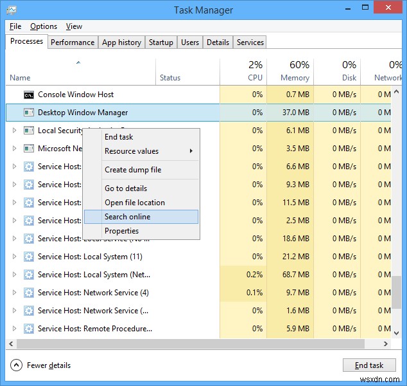Click gear icon of Service Host: Network Service (...
Image resolution: width=407 pixels, height=386 pixels.
pos(29,311)
